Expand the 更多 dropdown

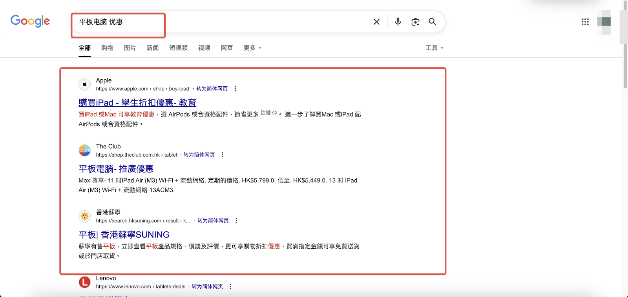pos(252,48)
